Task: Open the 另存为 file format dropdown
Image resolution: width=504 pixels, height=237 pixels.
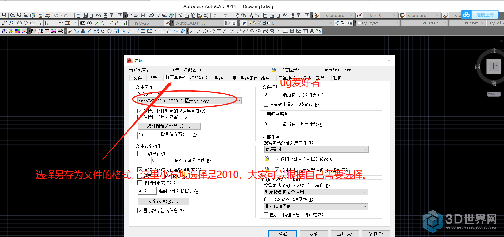Action: [189, 101]
